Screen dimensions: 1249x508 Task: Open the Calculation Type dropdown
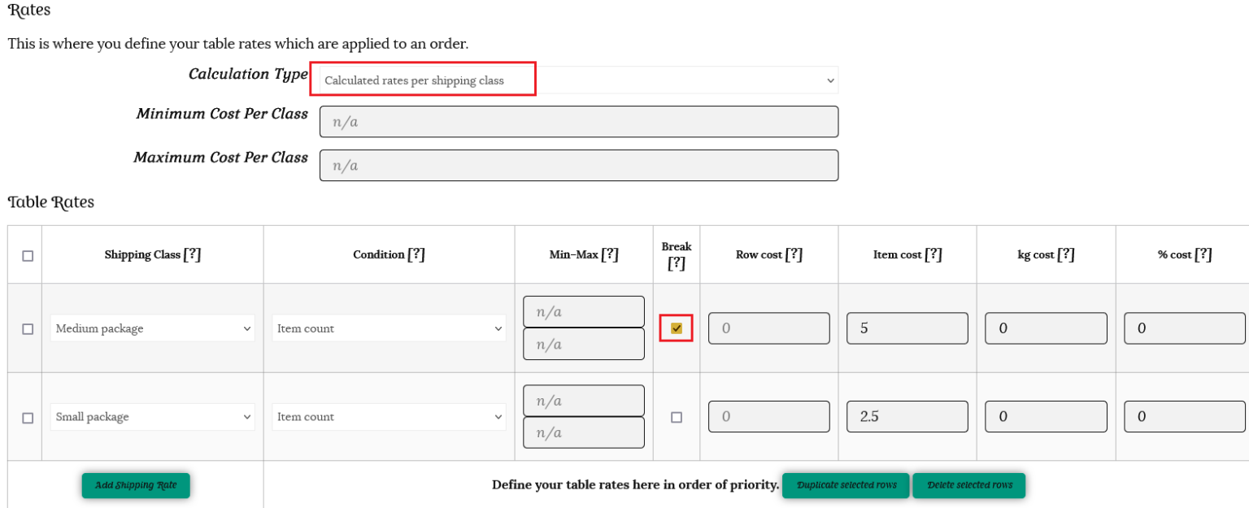tap(578, 80)
